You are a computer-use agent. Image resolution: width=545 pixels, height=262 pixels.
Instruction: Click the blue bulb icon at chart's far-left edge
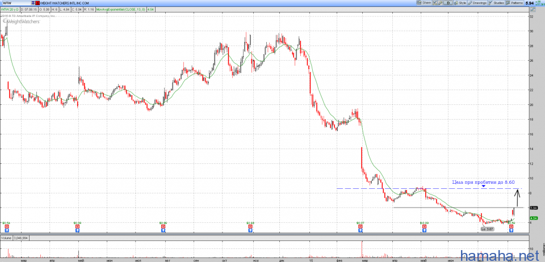coord(6,230)
